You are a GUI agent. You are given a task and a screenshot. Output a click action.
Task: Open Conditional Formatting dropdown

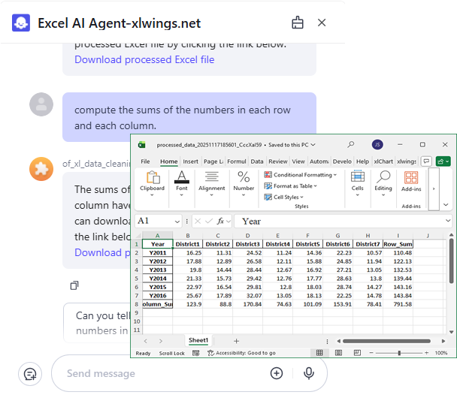click(x=300, y=175)
